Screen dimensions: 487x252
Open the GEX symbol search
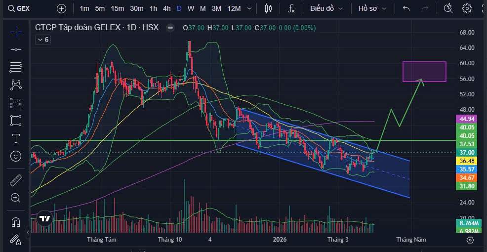click(19, 8)
